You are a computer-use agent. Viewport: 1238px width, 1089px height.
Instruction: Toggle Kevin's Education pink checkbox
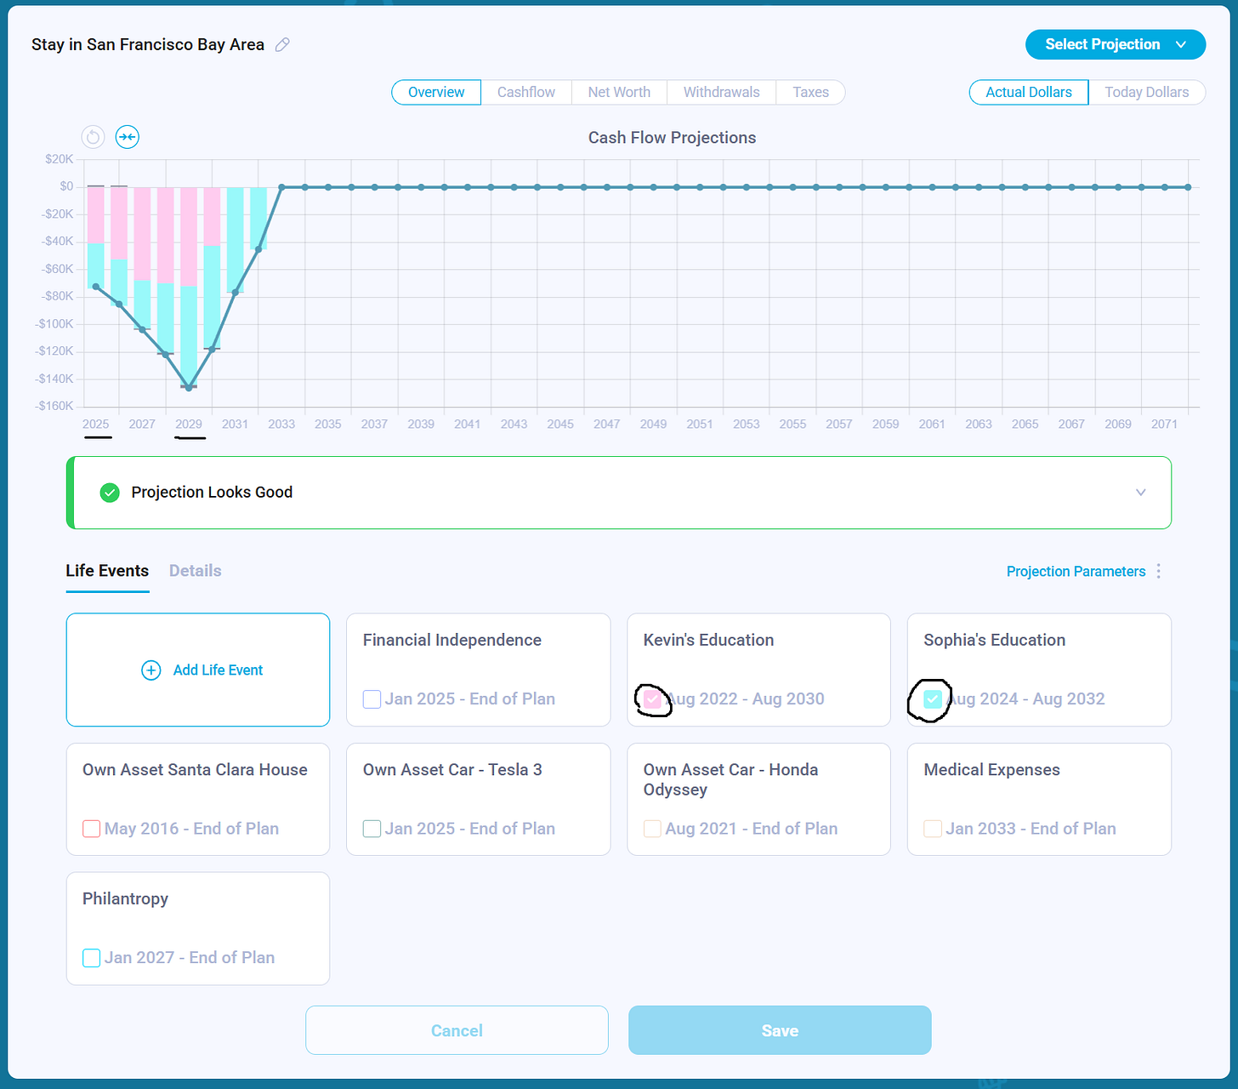652,699
